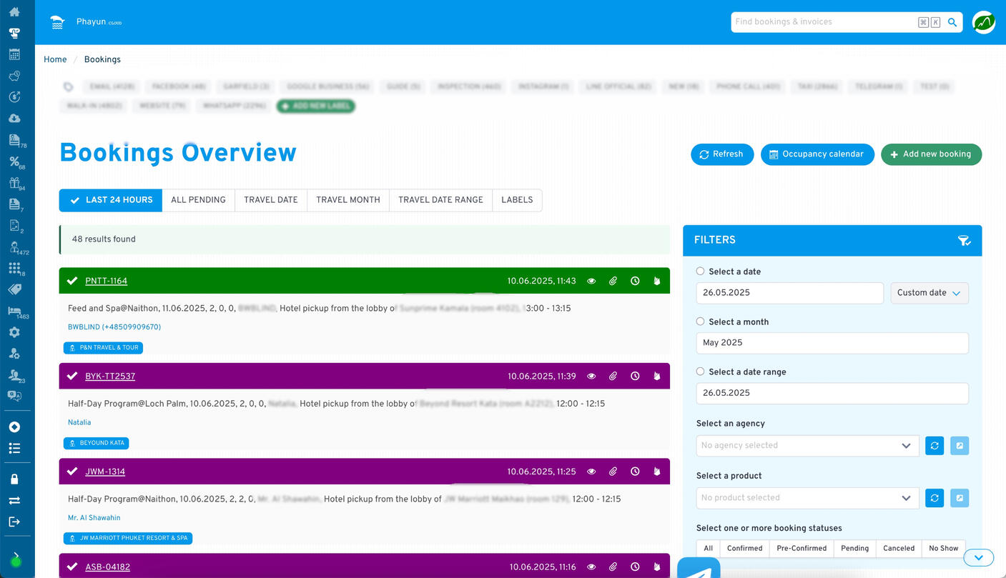The height and width of the screenshot is (578, 1006).
Task: Expand the 'No product selected' dropdown
Action: click(x=807, y=498)
